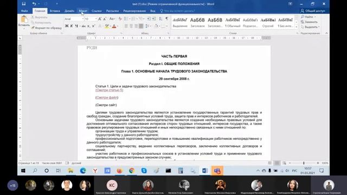The height and width of the screenshot is (195, 347).
Task: Click Replace (Заменить) in editing group
Action: 309,22
